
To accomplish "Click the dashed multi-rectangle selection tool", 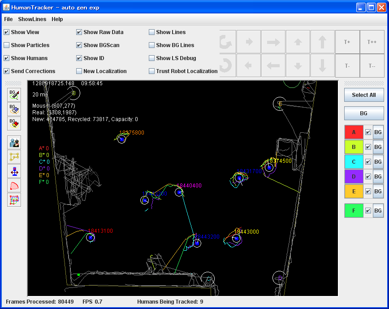I will (14, 200).
